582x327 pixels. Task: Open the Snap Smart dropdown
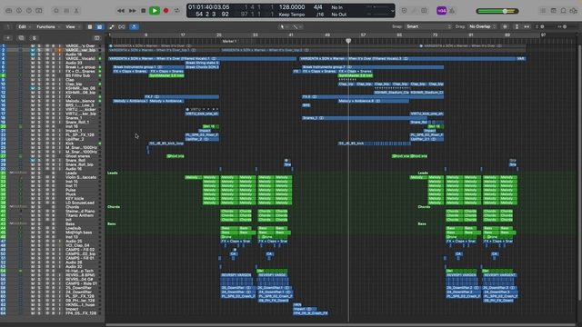pyautogui.click(x=428, y=26)
